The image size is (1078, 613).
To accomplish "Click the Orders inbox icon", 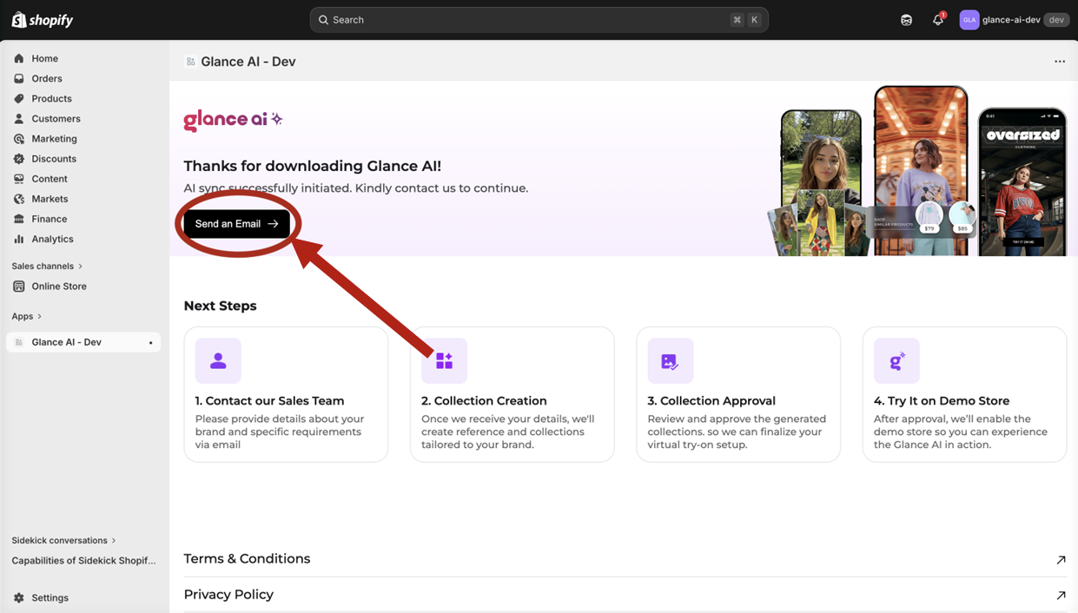I will tap(19, 78).
